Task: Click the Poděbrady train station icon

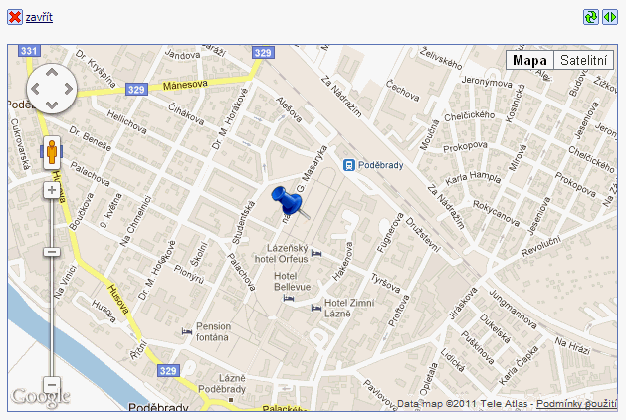Action: (x=349, y=165)
